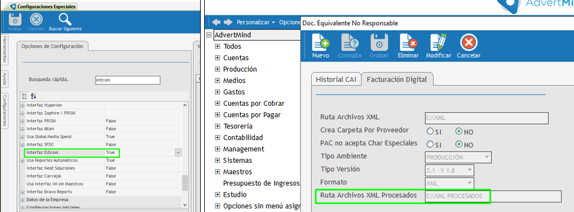Image resolution: width=574 pixels, height=212 pixels.
Task: Click the Nuevo document icon
Action: [320, 42]
